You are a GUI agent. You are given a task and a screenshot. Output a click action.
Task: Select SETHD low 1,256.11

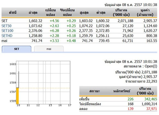103,36
